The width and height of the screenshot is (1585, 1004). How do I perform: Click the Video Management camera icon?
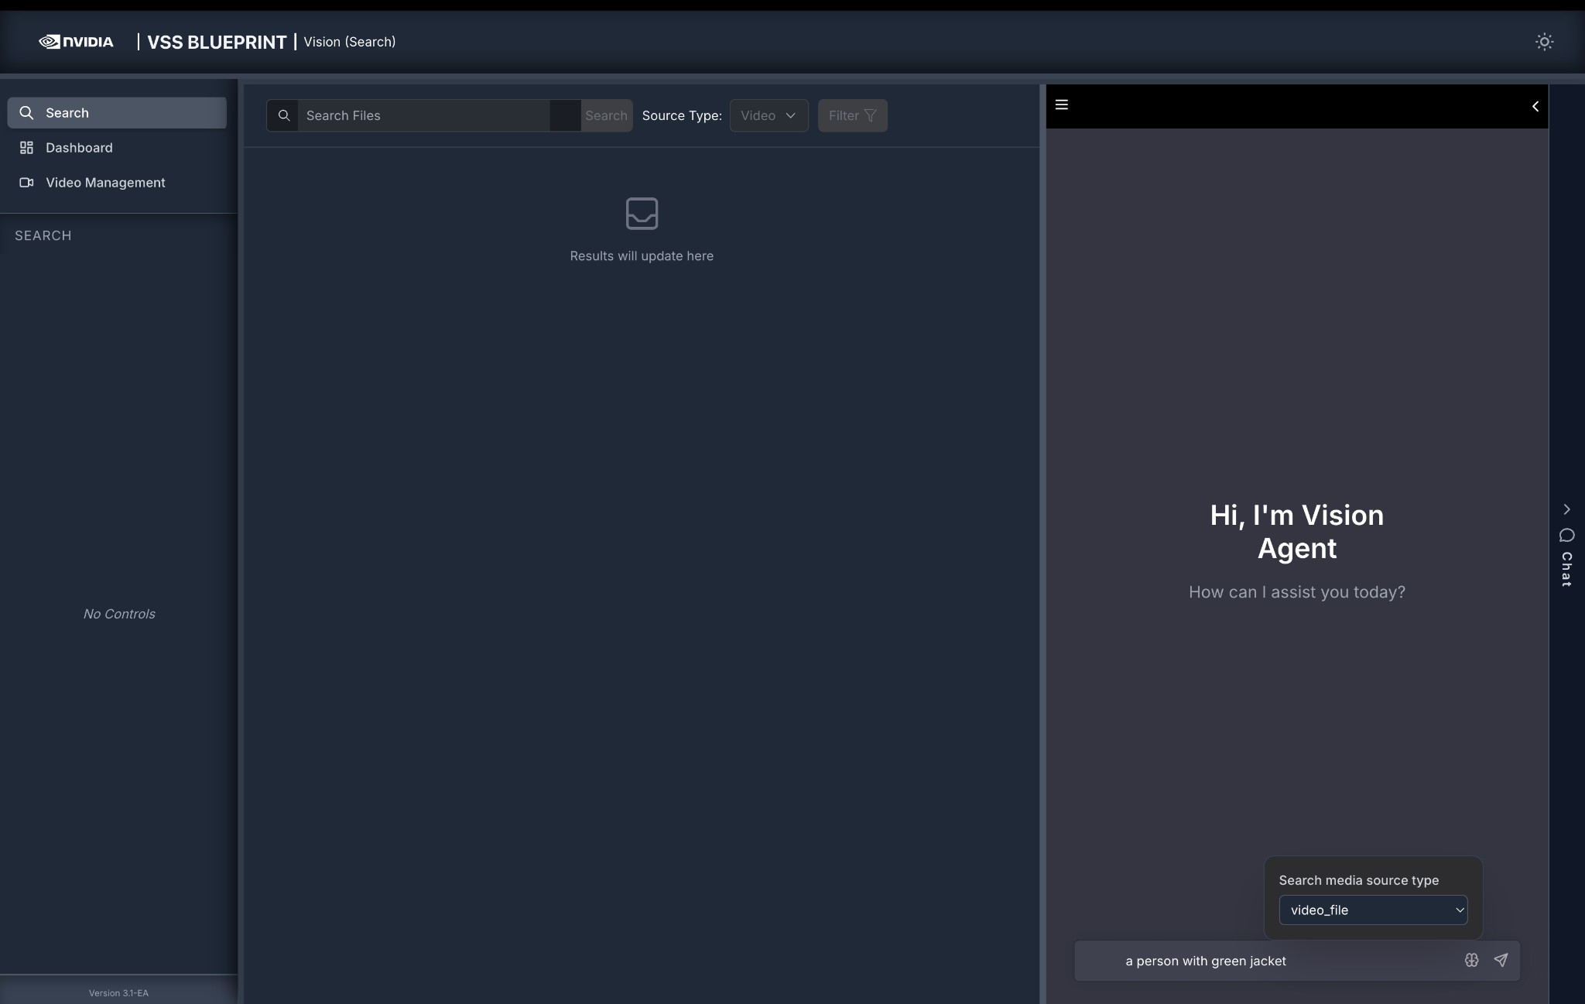(26, 183)
